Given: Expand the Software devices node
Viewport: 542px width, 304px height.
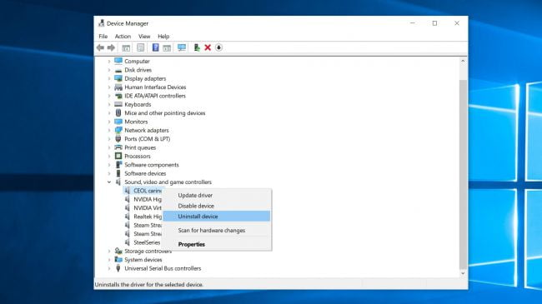Looking at the screenshot, I should 109,173.
